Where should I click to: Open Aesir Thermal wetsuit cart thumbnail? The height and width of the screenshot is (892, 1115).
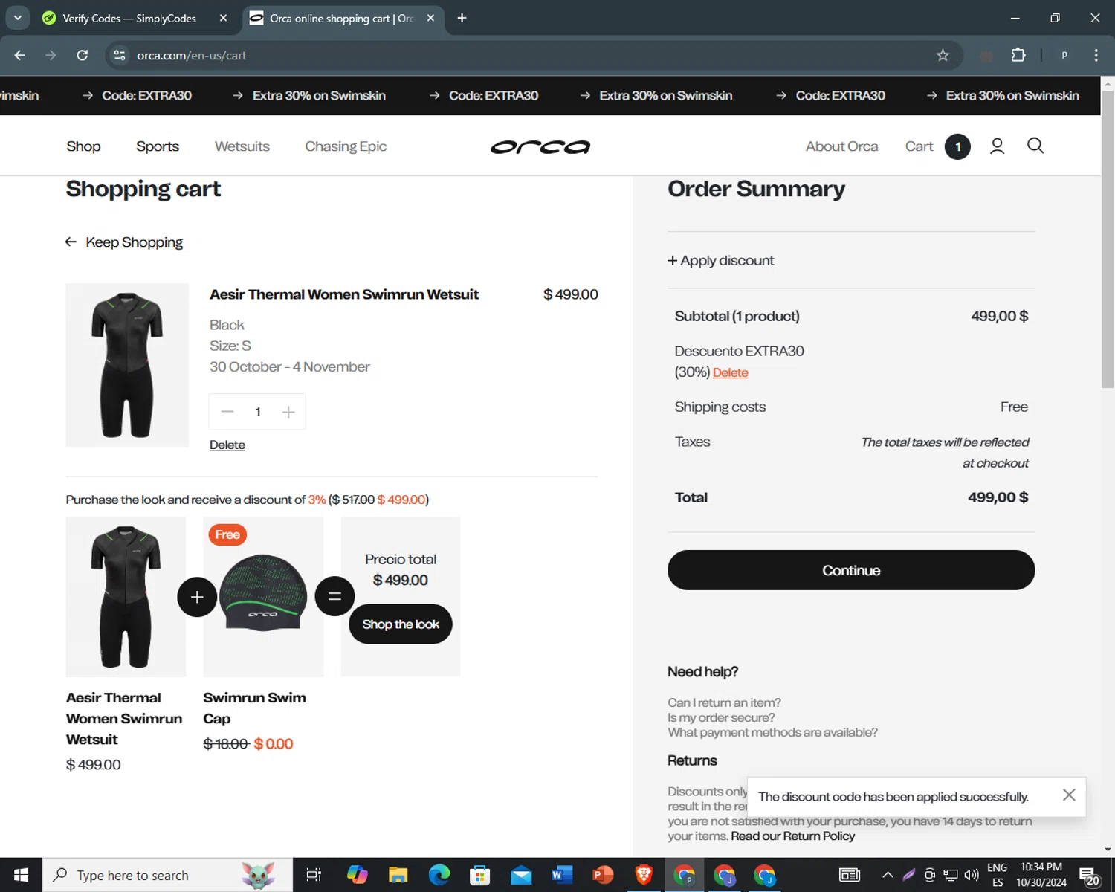127,365
